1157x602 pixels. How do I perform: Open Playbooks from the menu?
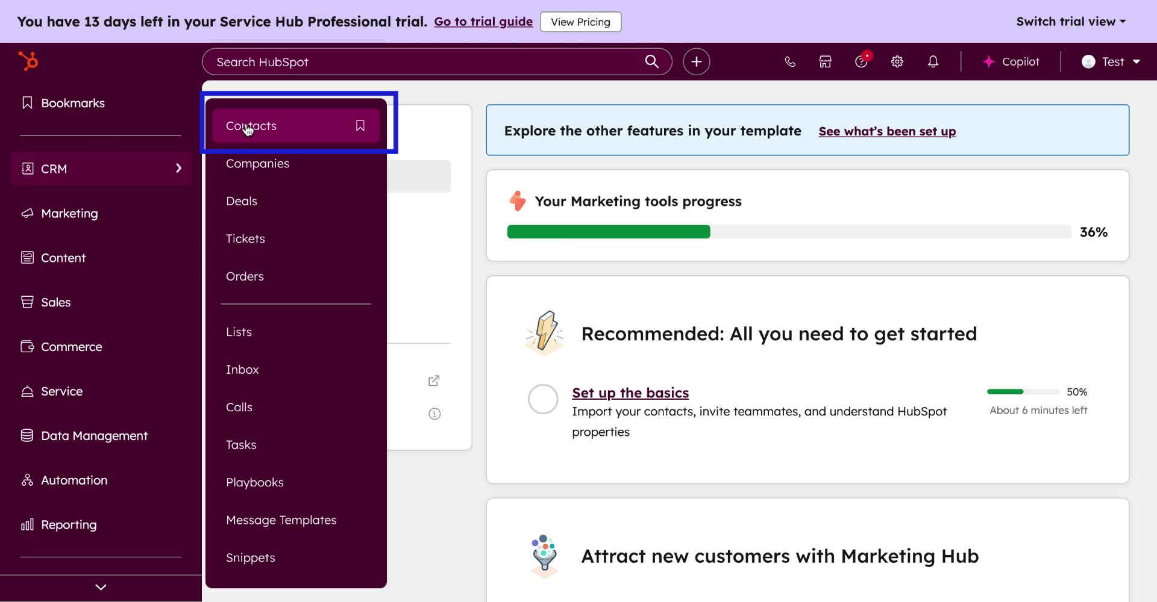tap(254, 482)
